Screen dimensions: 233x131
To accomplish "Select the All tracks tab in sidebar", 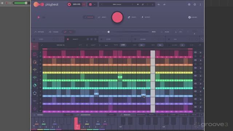I will tap(35, 47).
